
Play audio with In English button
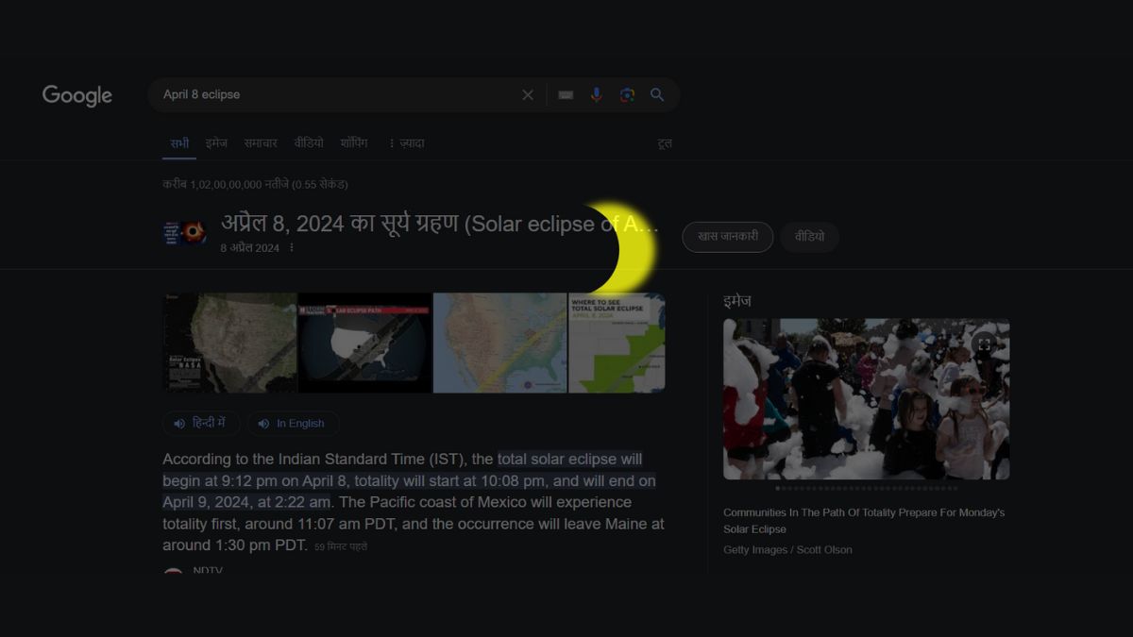pos(293,424)
